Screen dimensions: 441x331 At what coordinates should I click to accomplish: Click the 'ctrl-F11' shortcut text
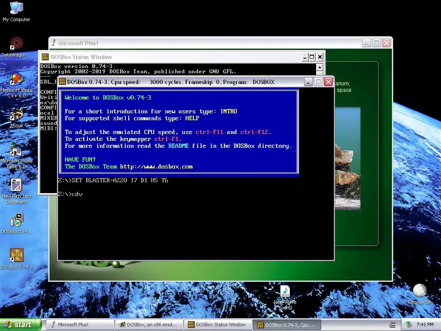tap(209, 132)
